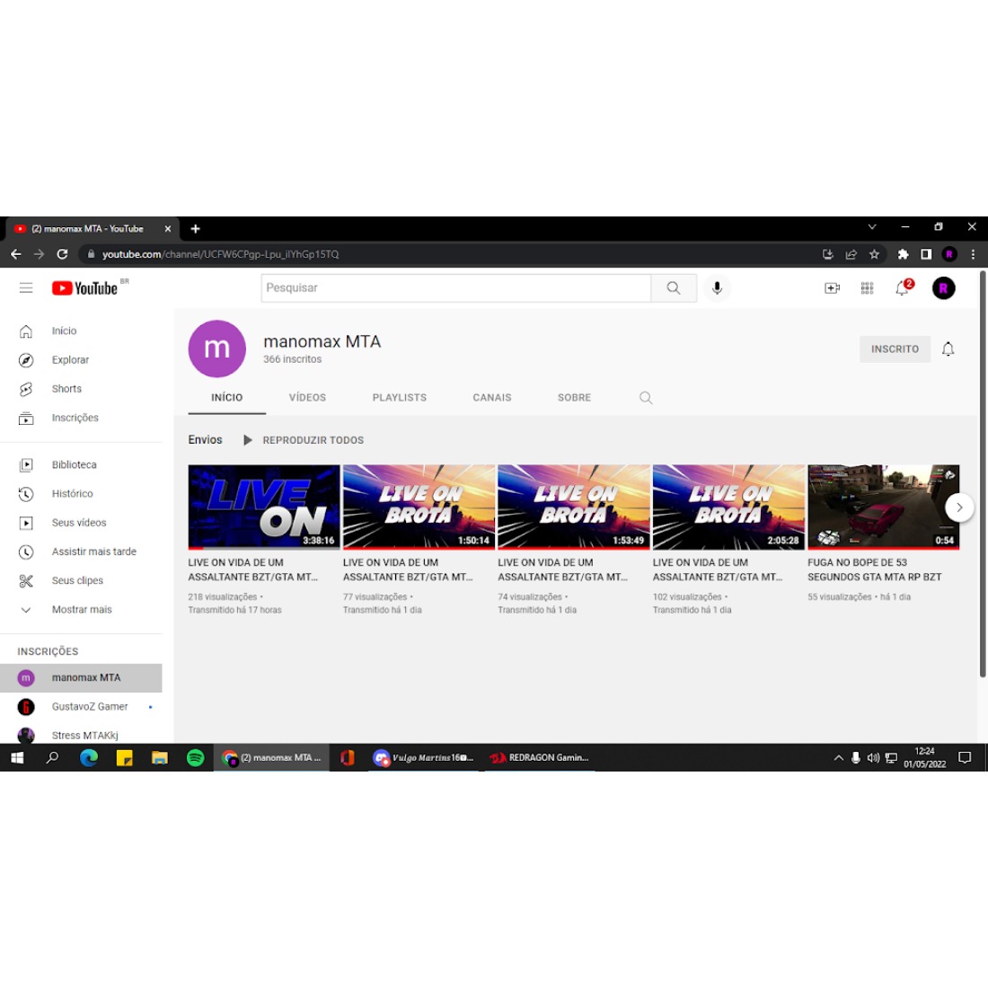Open the 2:05:28 LIVE ON BROTA thumbnail
The image size is (988, 988).
point(729,507)
